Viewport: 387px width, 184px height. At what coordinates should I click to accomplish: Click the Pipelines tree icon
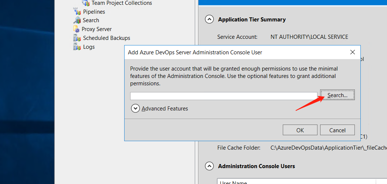(77, 11)
